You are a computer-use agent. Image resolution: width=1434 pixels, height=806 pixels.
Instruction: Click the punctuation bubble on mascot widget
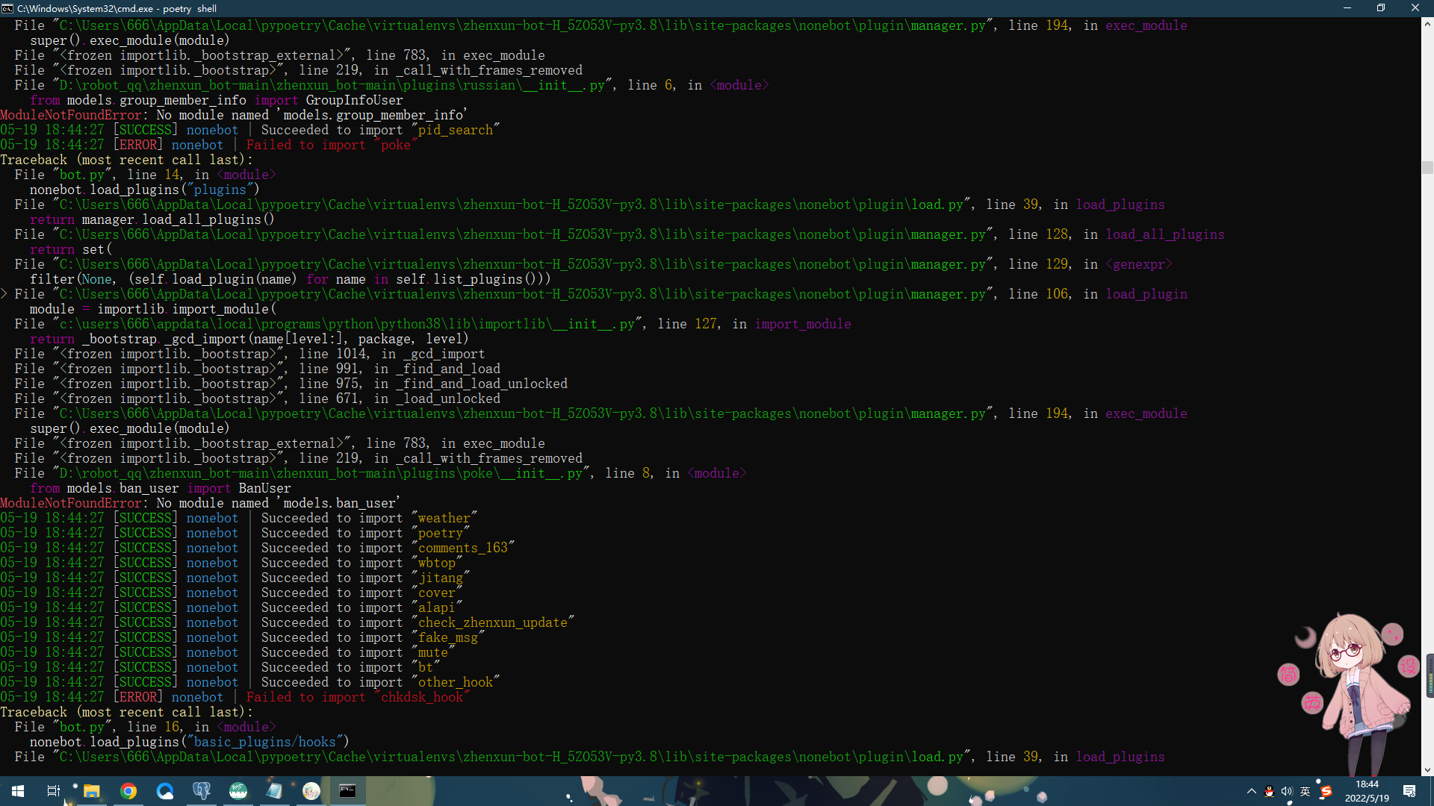pyautogui.click(x=1392, y=634)
